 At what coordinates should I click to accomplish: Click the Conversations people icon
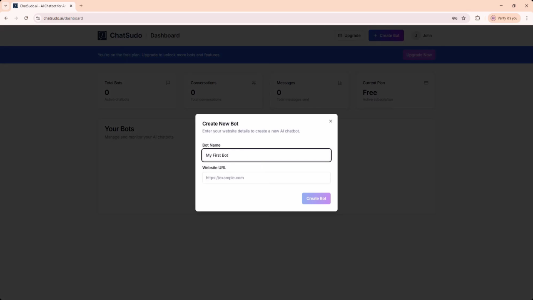(254, 82)
